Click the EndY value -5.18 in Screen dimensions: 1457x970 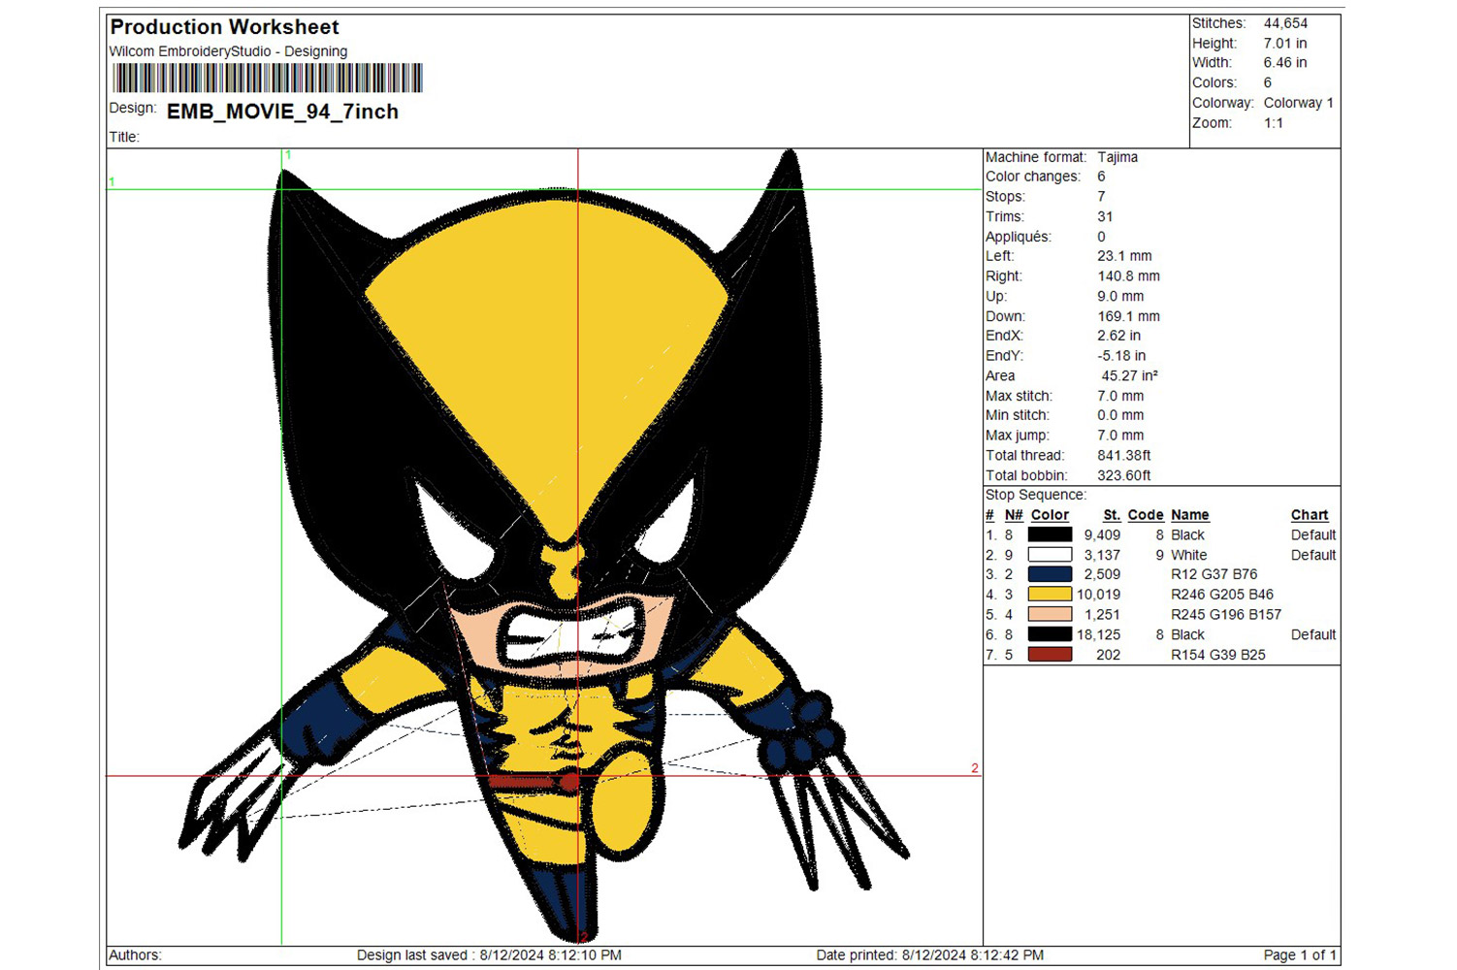[1121, 356]
